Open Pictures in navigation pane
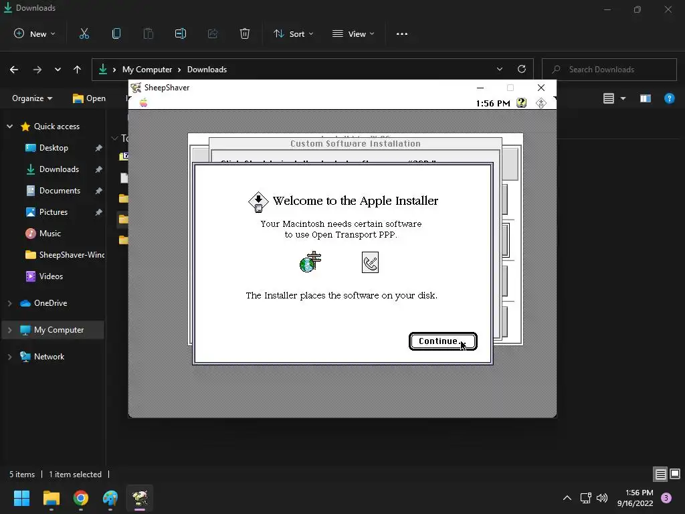This screenshot has height=514, width=685. (x=54, y=212)
